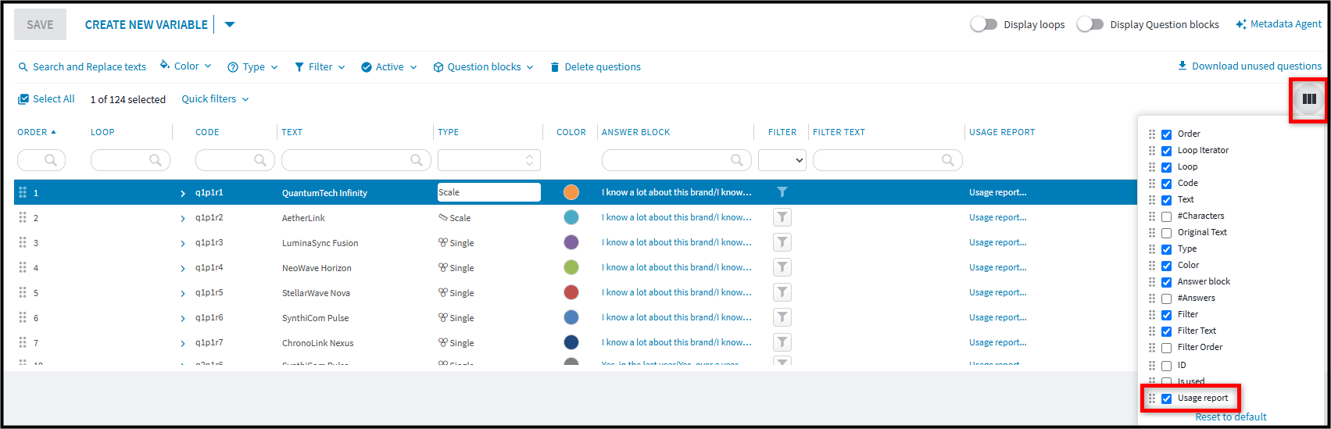Image resolution: width=1331 pixels, height=429 pixels.
Task: Click the filter funnel in QuantumTech Infinity row
Action: click(x=782, y=192)
